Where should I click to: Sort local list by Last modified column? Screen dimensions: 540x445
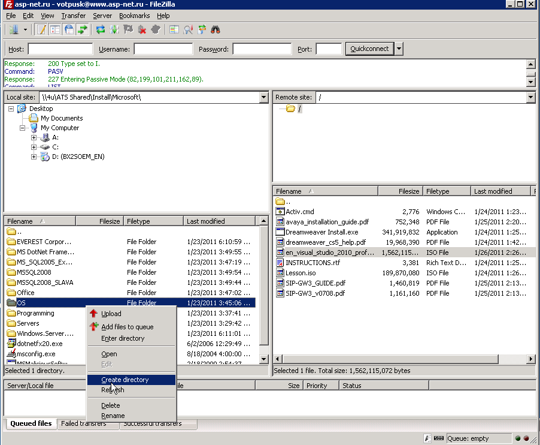[x=219, y=221]
